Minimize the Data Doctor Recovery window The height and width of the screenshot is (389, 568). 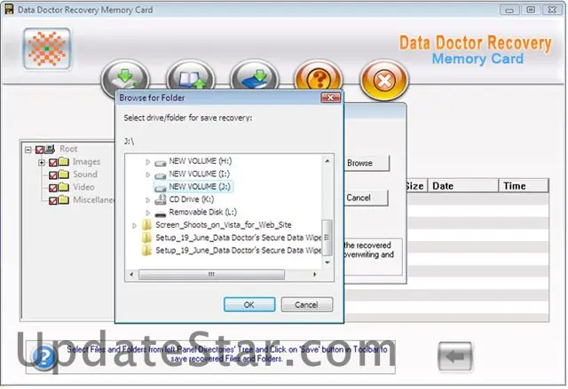point(509,10)
